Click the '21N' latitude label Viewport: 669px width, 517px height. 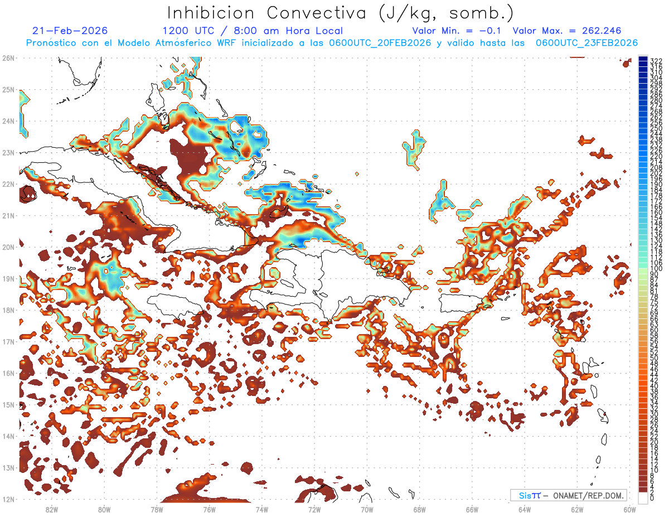click(8, 216)
